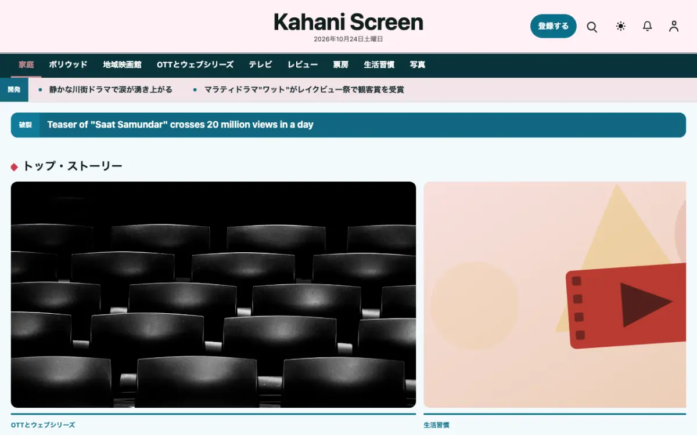
Task: Open user account profile icon
Action: pyautogui.click(x=674, y=26)
